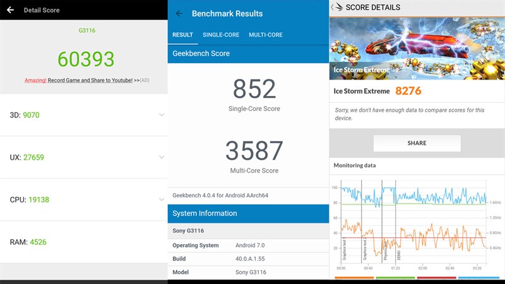
Task: Expand the CPU score row
Action: 162,199
